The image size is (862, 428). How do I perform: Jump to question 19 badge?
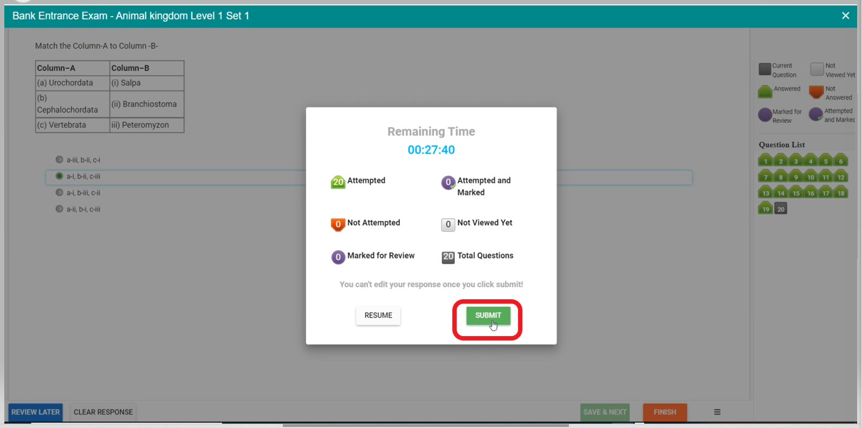click(765, 209)
